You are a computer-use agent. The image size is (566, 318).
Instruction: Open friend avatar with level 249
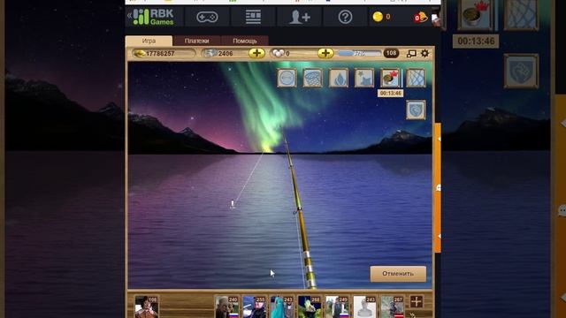coord(337,307)
